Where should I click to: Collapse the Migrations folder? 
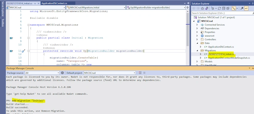point(197,50)
